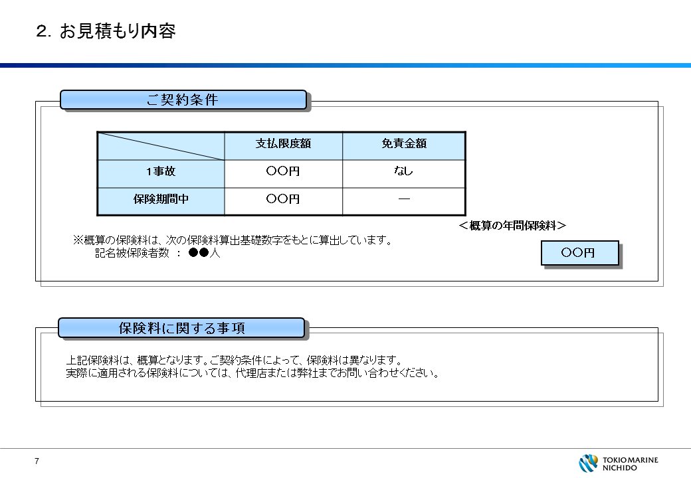Click the "記名被保険者数 ： ●●人" line
The width and height of the screenshot is (691, 478).
pyautogui.click(x=157, y=253)
